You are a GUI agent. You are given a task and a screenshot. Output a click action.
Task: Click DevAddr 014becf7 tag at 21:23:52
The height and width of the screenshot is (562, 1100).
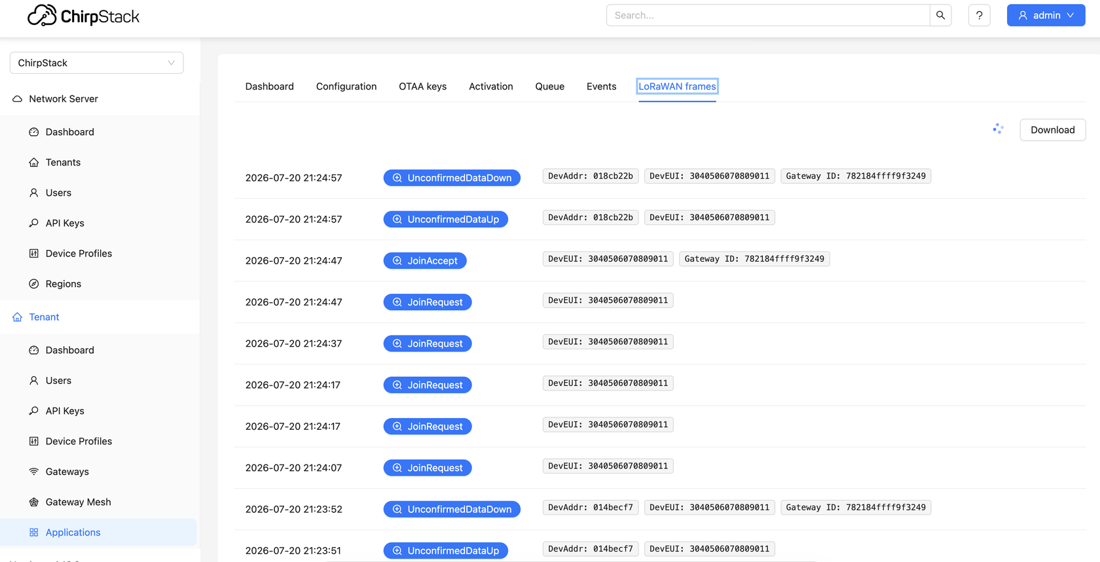pyautogui.click(x=591, y=507)
